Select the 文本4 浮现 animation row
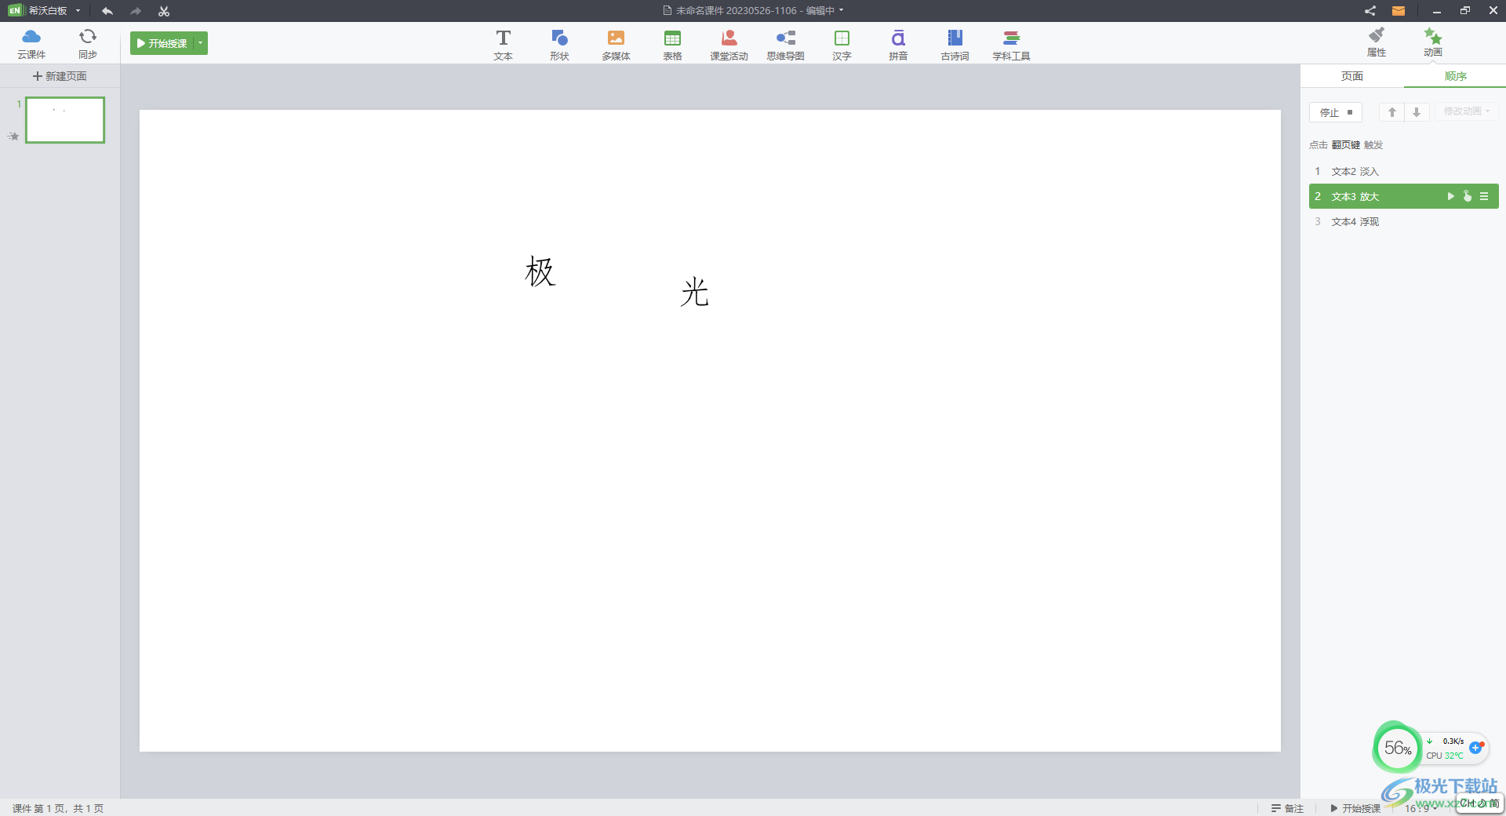The height and width of the screenshot is (816, 1506). tap(1404, 221)
